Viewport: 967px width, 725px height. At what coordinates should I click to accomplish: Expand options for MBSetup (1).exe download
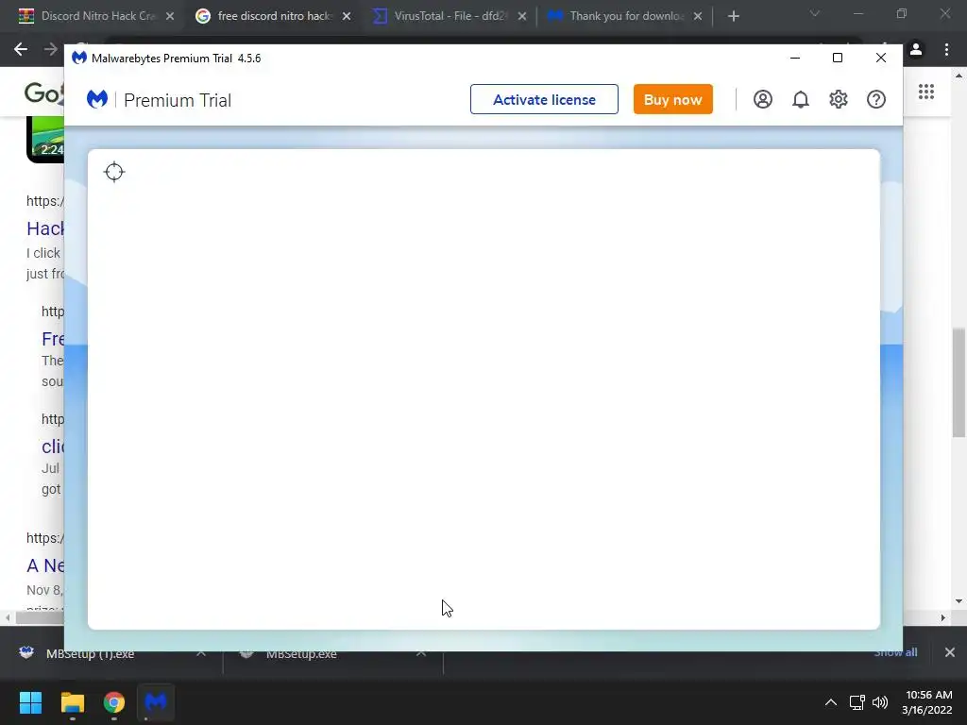click(201, 653)
